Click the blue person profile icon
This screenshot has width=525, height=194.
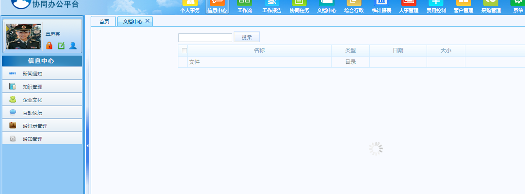pos(73,46)
